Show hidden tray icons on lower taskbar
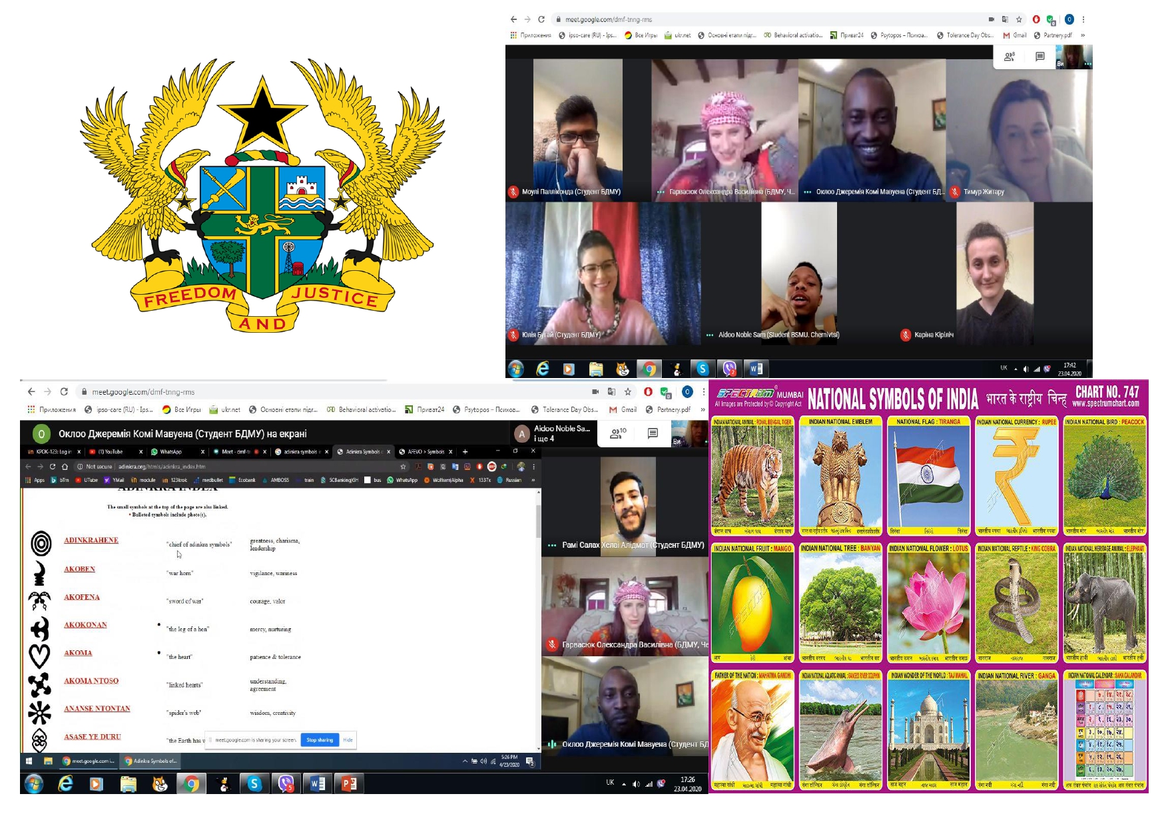Viewport: 1168px width, 826px height. 624,784
